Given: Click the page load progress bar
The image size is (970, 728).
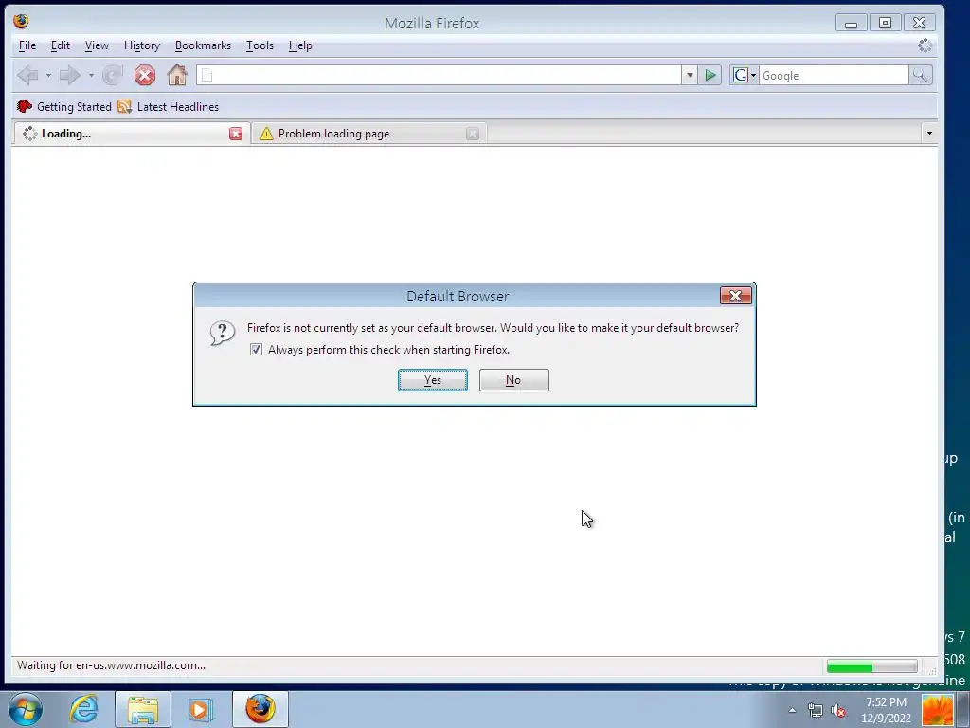Looking at the screenshot, I should click(x=871, y=666).
